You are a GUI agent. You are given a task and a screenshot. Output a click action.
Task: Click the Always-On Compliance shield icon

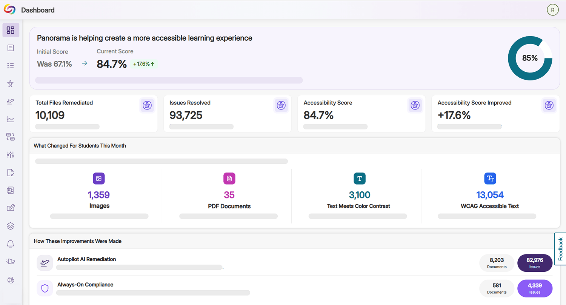click(x=45, y=288)
